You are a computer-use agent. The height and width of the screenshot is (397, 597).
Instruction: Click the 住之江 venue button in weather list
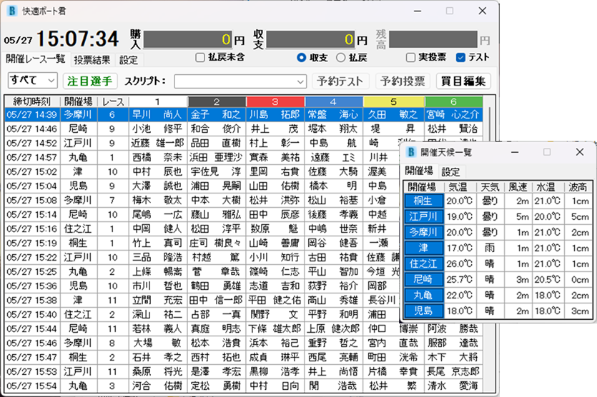point(424,263)
